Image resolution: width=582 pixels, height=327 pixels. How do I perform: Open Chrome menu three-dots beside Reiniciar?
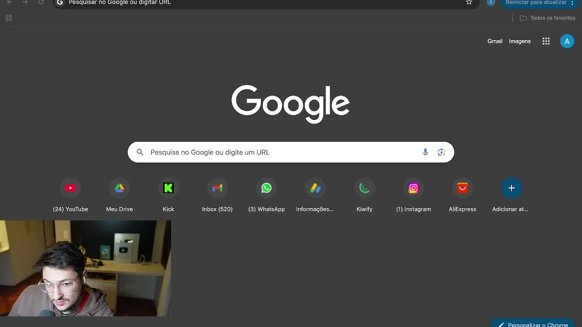(x=572, y=3)
